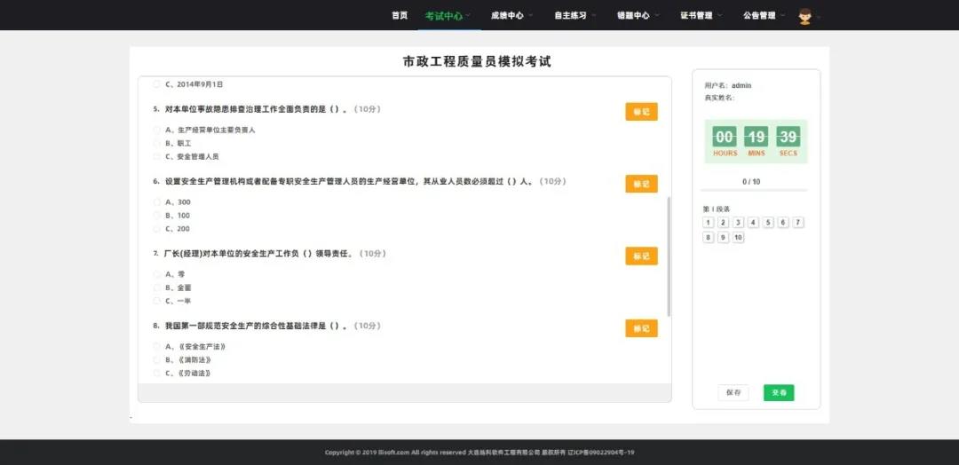Open the 考试中心 menu

[448, 15]
